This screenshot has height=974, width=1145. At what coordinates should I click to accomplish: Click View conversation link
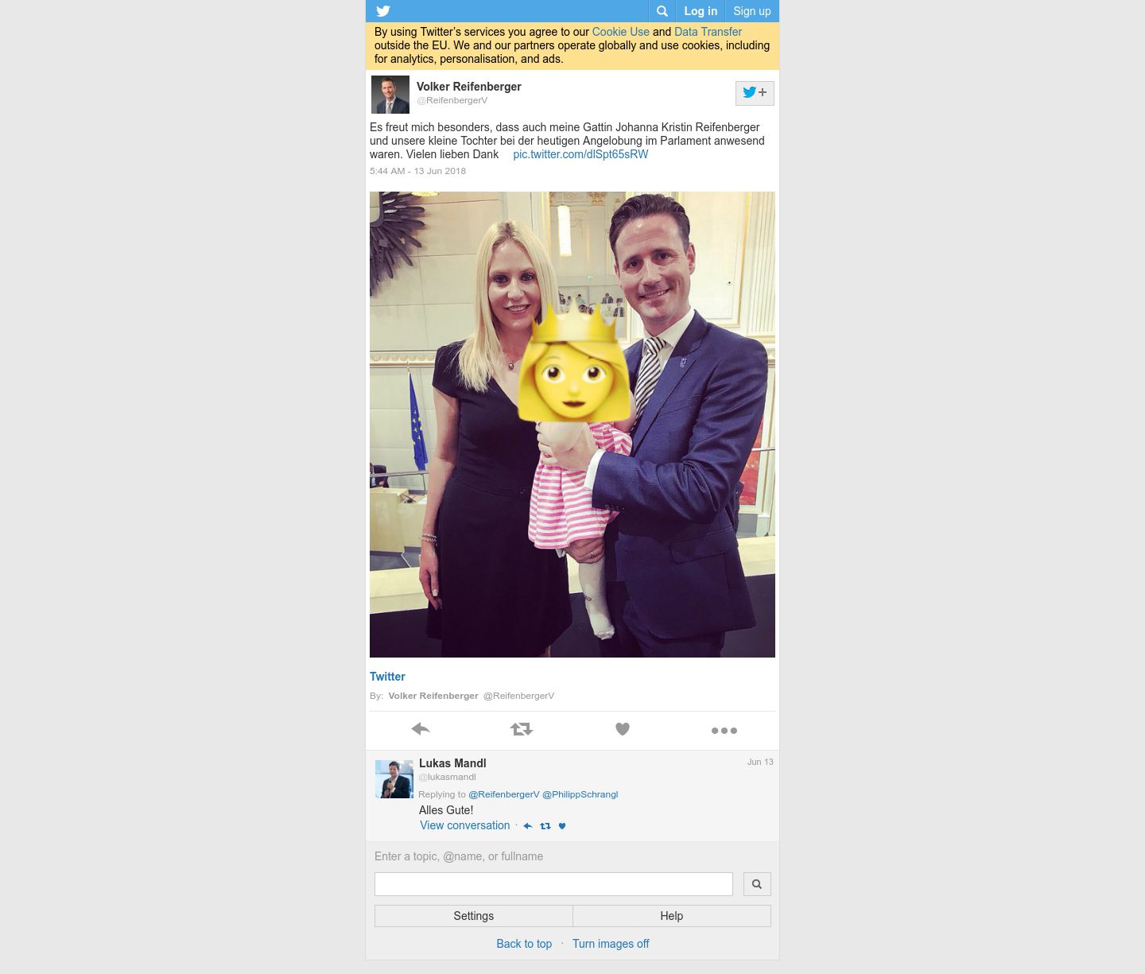(465, 825)
